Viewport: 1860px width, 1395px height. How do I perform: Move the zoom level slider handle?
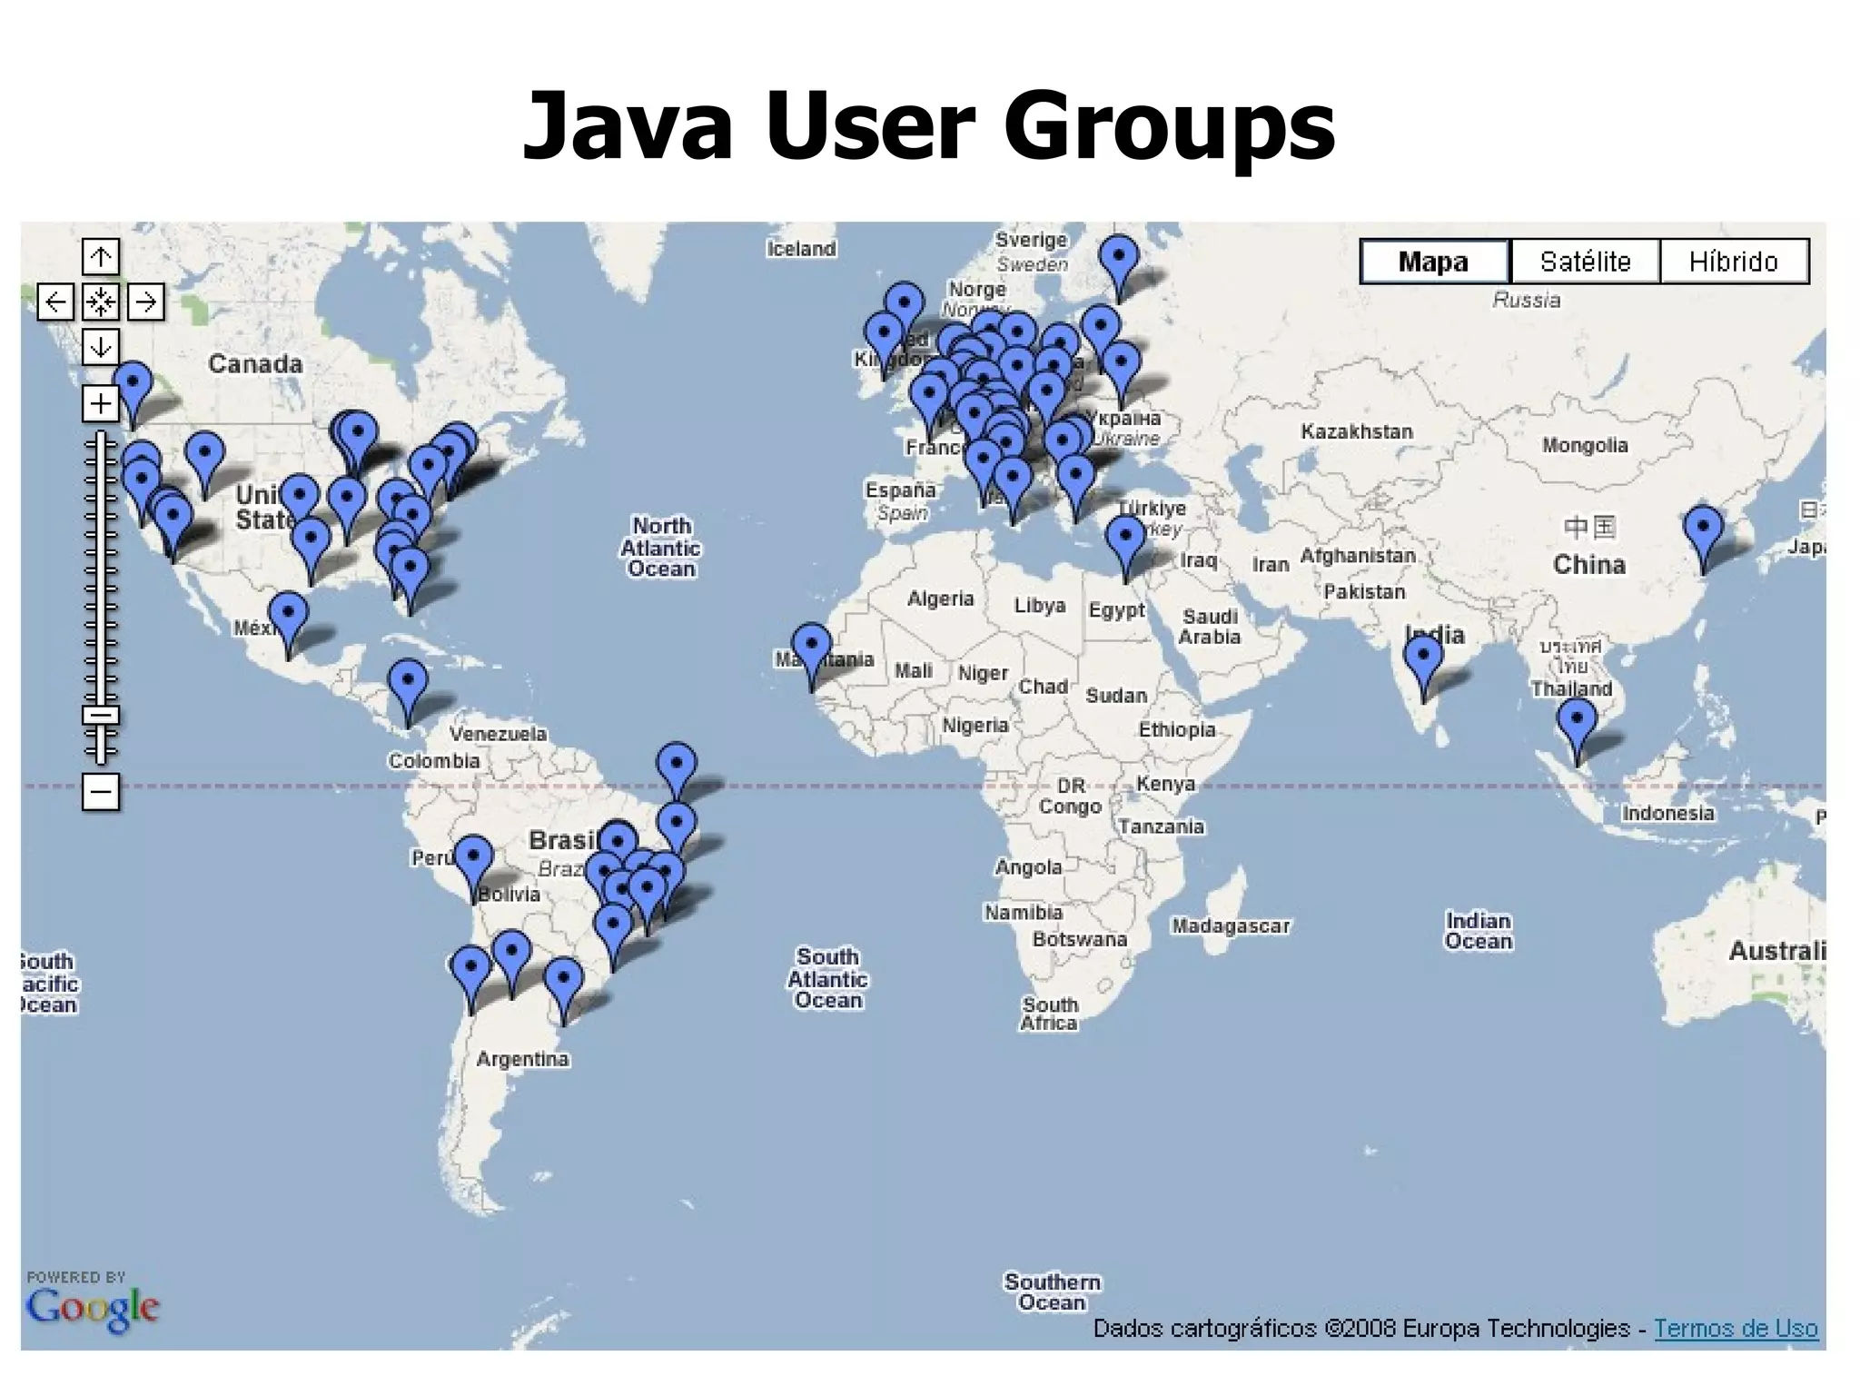click(101, 716)
